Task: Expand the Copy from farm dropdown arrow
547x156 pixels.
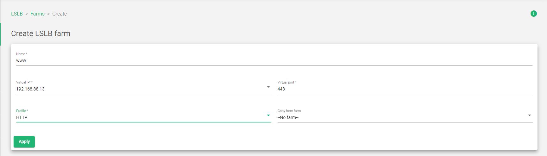Action: coord(529,115)
